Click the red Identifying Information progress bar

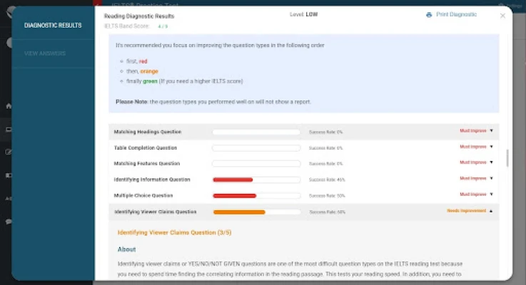233,180
